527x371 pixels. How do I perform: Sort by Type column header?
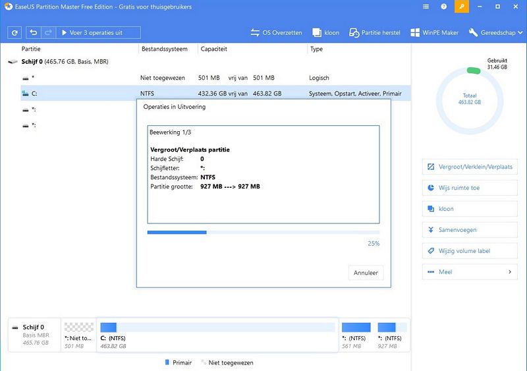[x=316, y=49]
